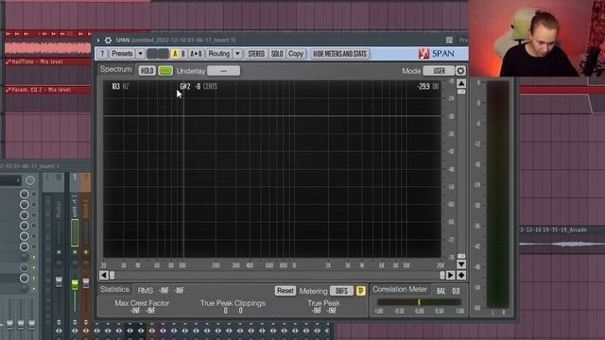Open spectrum mode editor gear icon
Image resolution: width=605 pixels, height=340 pixels.
click(460, 71)
